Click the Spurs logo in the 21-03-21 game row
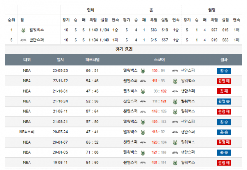The height and width of the screenshot is (170, 247). 175,122
